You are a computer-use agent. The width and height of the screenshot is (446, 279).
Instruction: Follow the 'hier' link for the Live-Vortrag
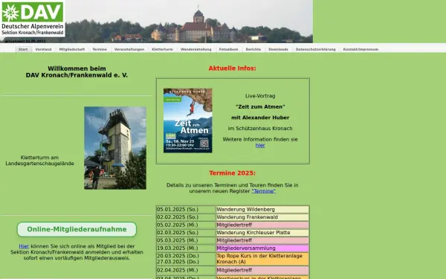pyautogui.click(x=260, y=146)
